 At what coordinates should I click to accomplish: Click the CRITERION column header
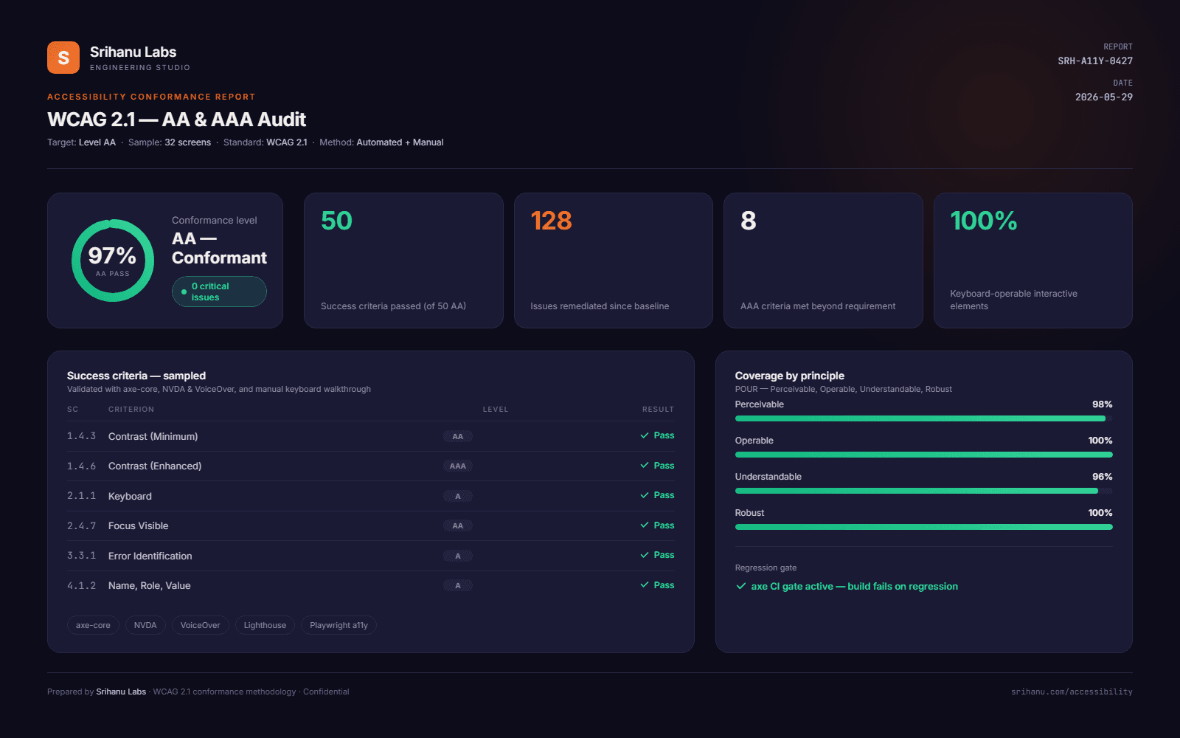(131, 409)
